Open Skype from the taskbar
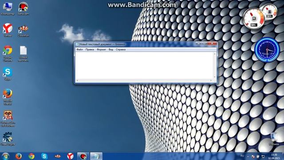Screen dimensions: 284x160 44,156
